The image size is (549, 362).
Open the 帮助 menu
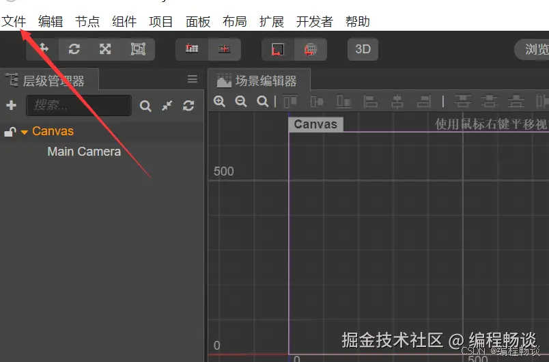tap(358, 22)
